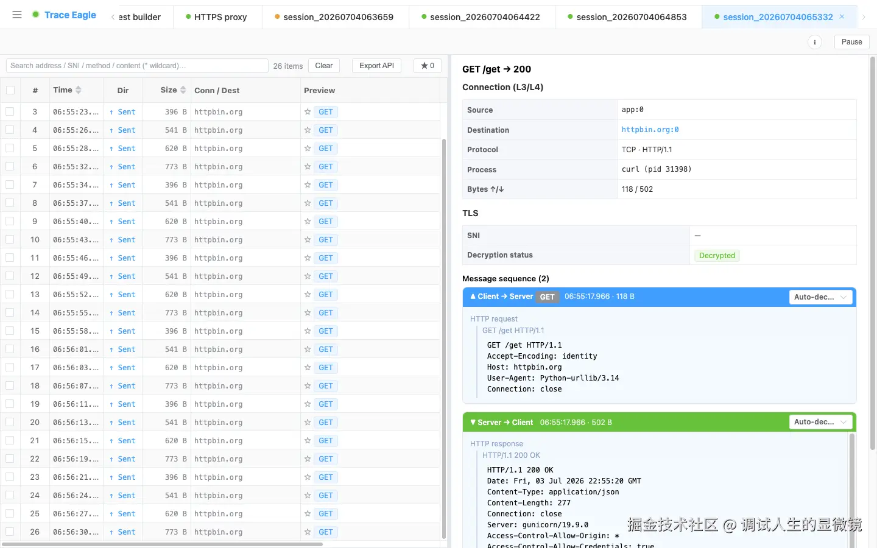Toggle the select-all header checkbox

[x=10, y=90]
